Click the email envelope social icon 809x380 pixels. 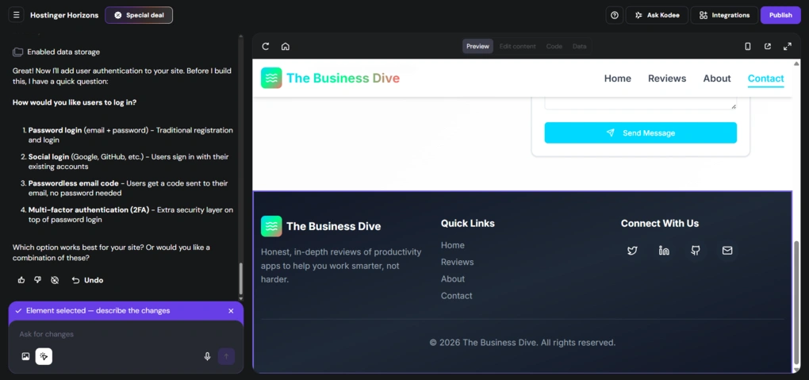[x=727, y=251]
